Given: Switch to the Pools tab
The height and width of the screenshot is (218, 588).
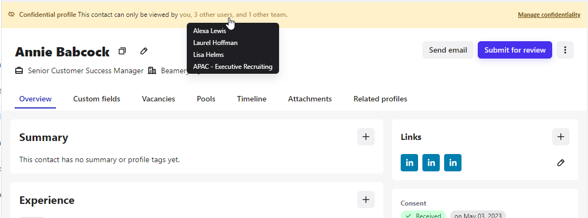Looking at the screenshot, I should click(x=206, y=99).
